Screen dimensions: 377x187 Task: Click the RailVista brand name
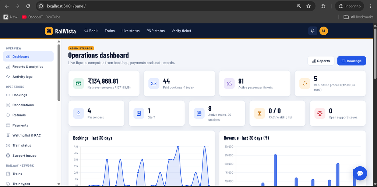click(66, 31)
